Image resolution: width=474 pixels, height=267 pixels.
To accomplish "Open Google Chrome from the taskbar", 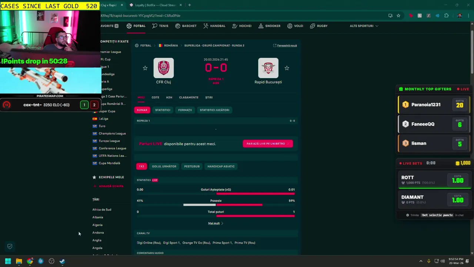I will [30, 261].
